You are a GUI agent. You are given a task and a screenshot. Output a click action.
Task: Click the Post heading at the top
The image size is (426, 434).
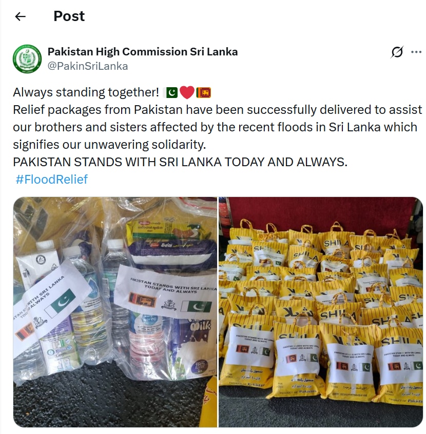[69, 16]
